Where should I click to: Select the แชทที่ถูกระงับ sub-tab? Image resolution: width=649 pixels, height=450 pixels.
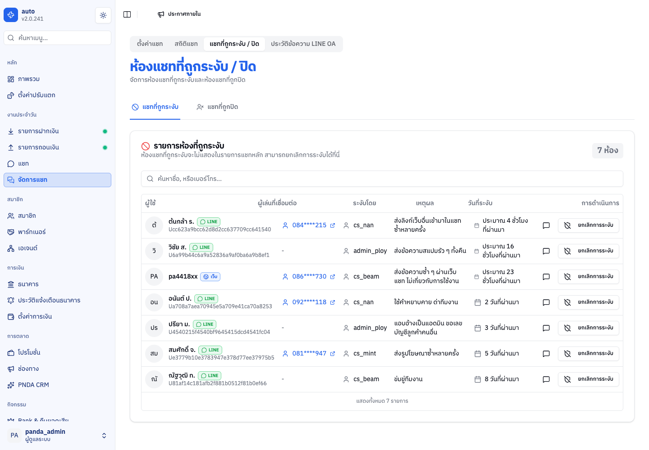[155, 107]
